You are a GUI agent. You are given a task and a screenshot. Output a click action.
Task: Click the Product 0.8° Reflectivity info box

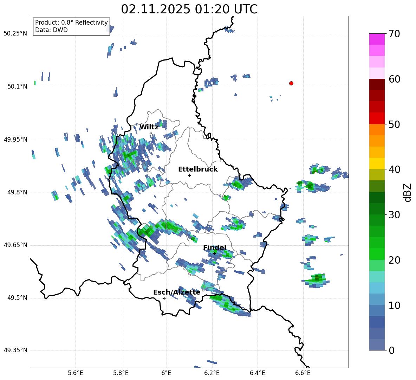point(71,26)
